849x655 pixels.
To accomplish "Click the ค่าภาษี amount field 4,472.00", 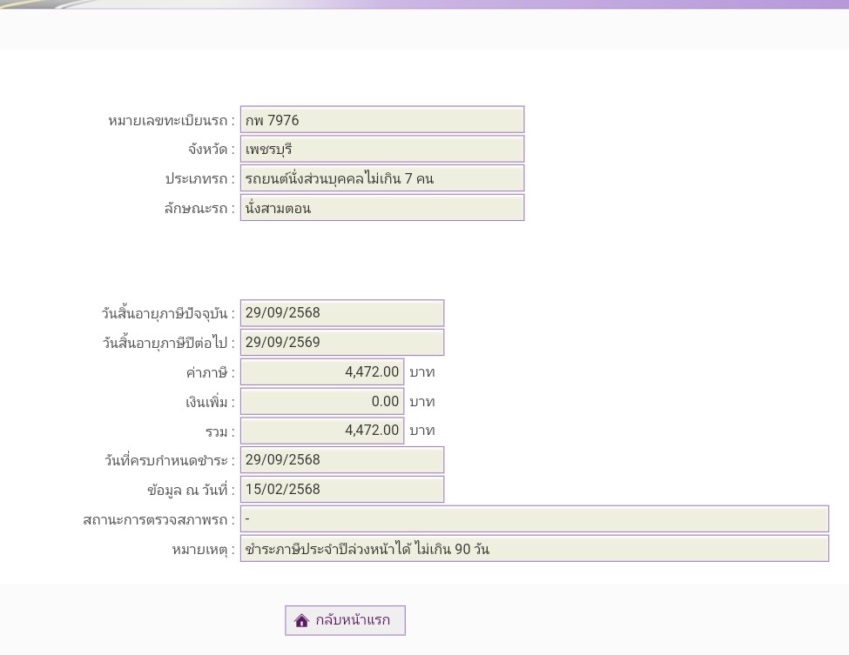I will point(322,371).
